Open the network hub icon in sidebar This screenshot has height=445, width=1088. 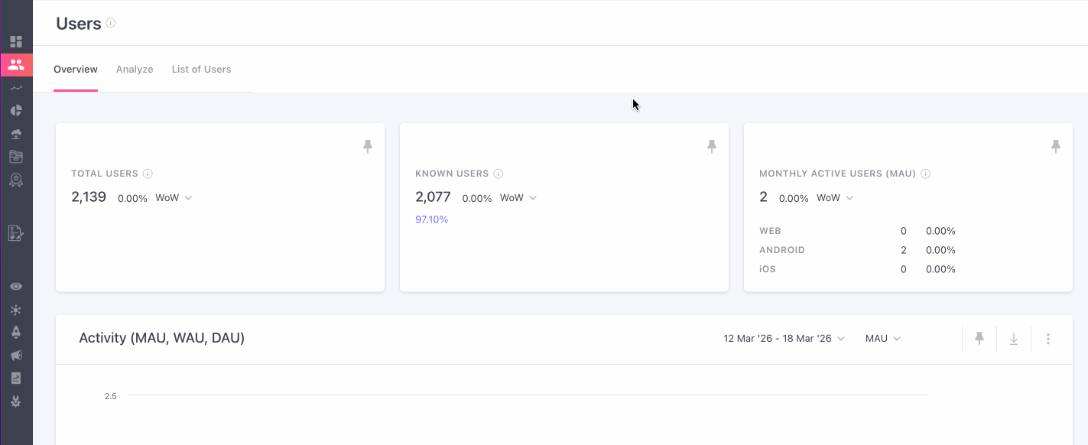click(16, 310)
